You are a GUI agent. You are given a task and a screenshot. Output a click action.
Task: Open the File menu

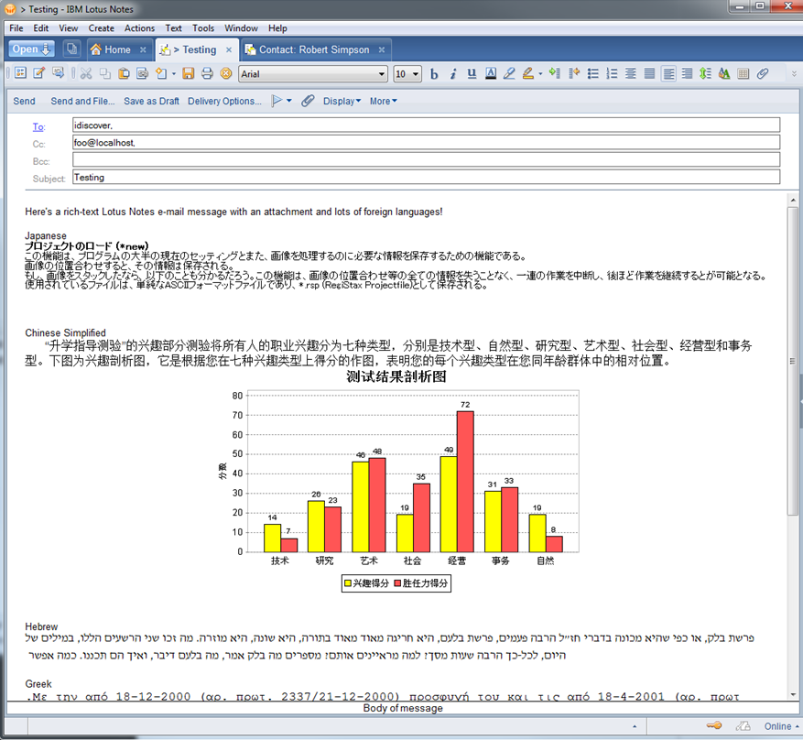[16, 28]
